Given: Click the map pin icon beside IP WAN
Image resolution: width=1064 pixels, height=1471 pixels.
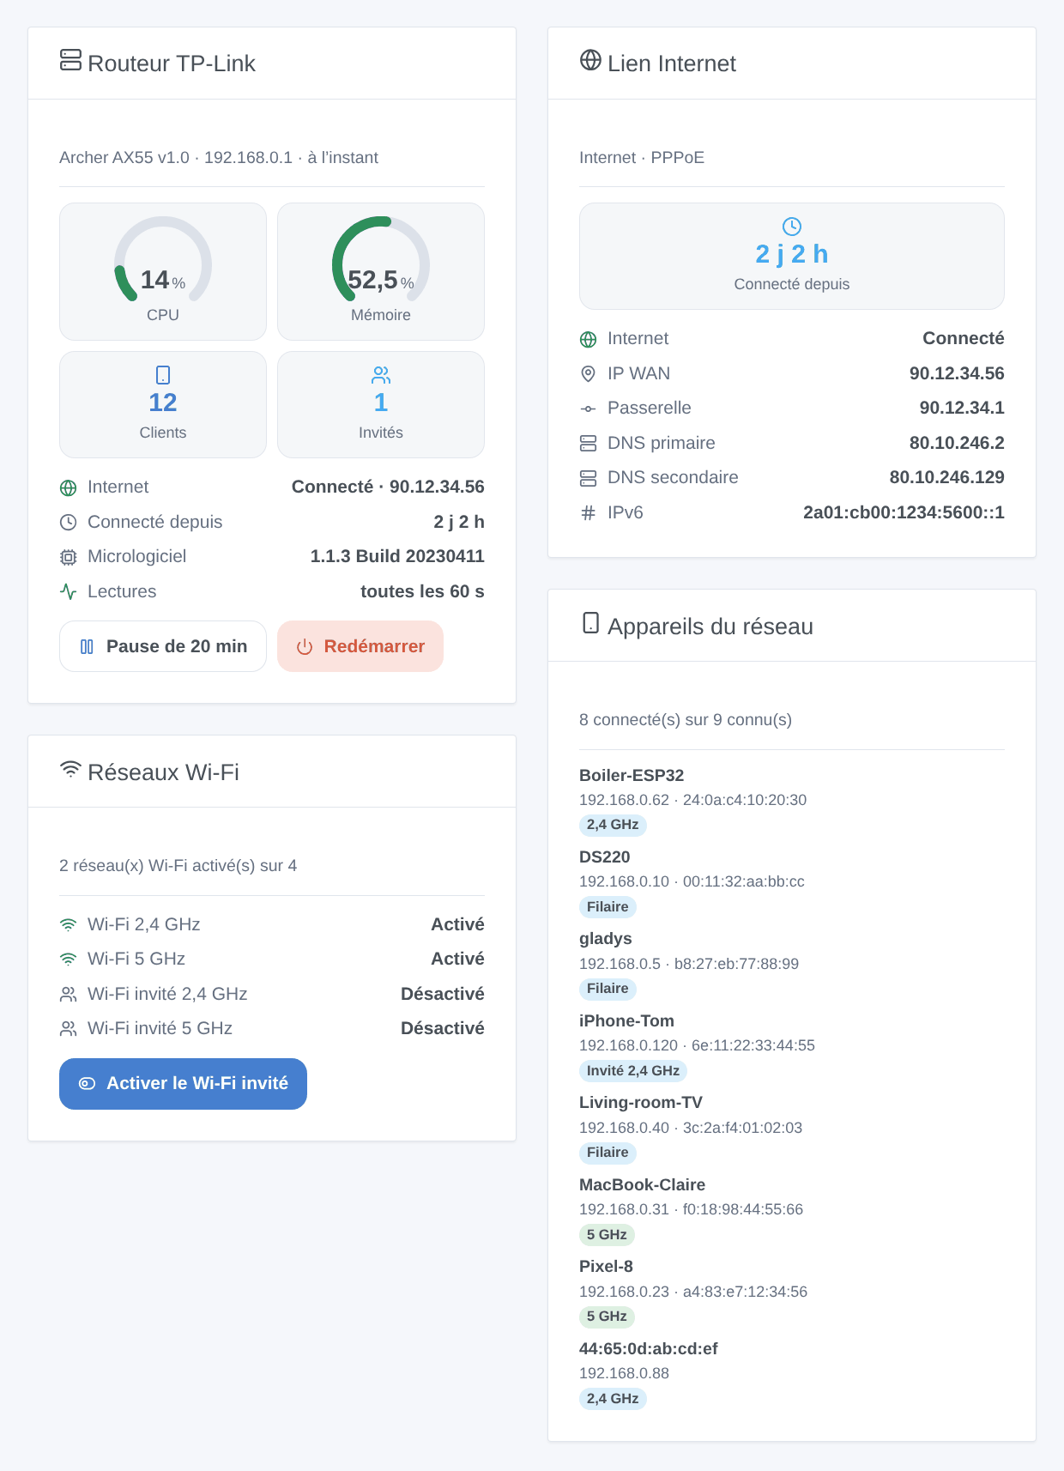Looking at the screenshot, I should 589,374.
